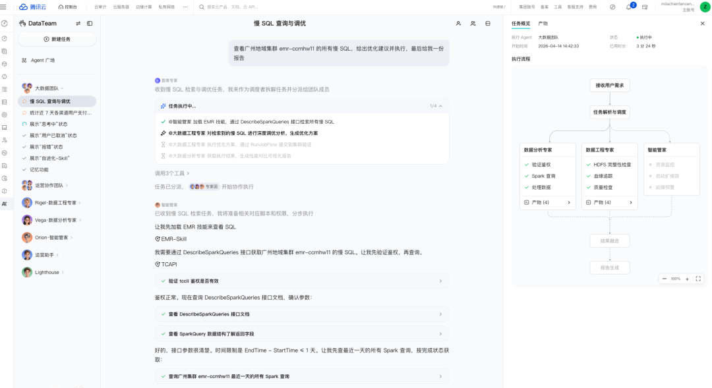Switch to the 任务概览 tab

520,23
